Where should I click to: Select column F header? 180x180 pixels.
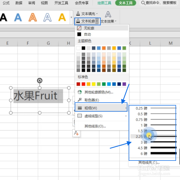click(x=28, y=43)
